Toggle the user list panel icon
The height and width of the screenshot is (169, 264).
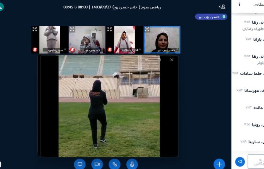pyautogui.click(x=222, y=7)
